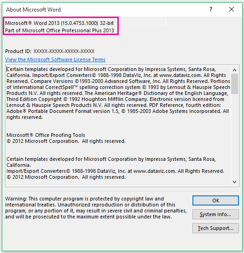Click the first paragraph of credits text

[x=118, y=93]
